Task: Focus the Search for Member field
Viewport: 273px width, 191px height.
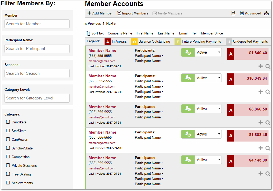Action: point(37,24)
